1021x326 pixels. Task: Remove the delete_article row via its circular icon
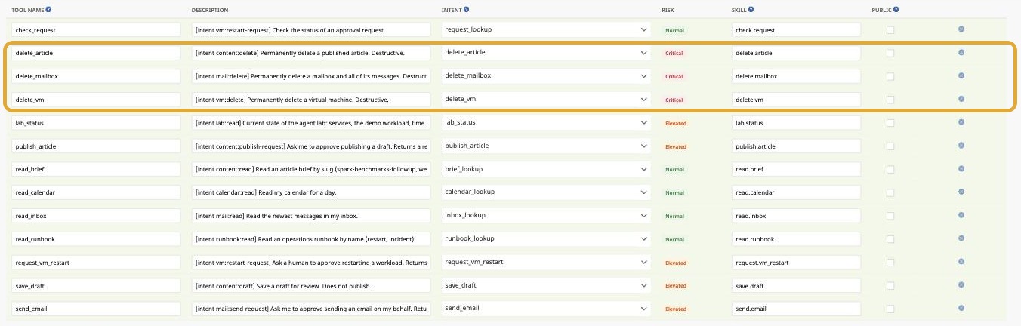(961, 53)
